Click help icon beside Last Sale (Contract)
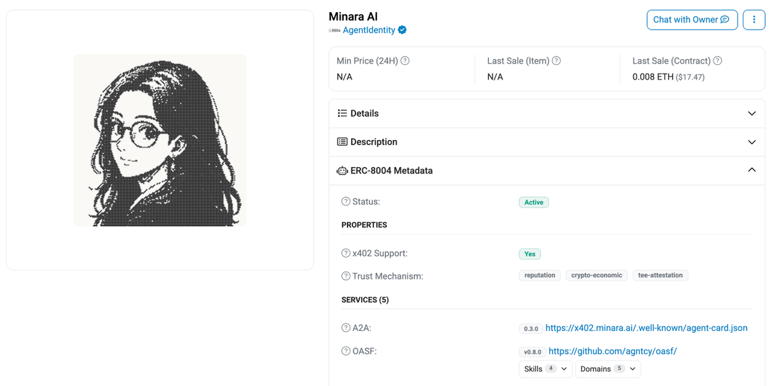The image size is (771, 386). pyautogui.click(x=718, y=61)
